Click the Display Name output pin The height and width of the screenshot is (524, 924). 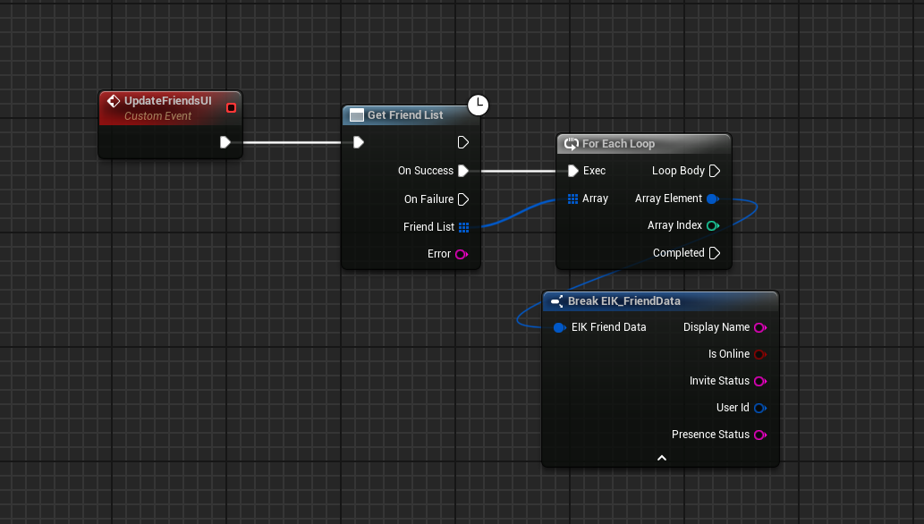pos(759,327)
